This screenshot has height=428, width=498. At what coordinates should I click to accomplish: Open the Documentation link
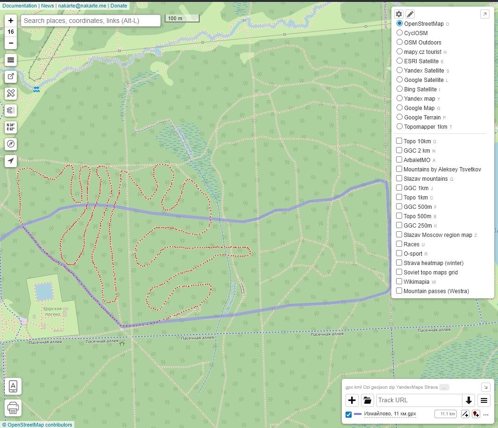(x=20, y=6)
